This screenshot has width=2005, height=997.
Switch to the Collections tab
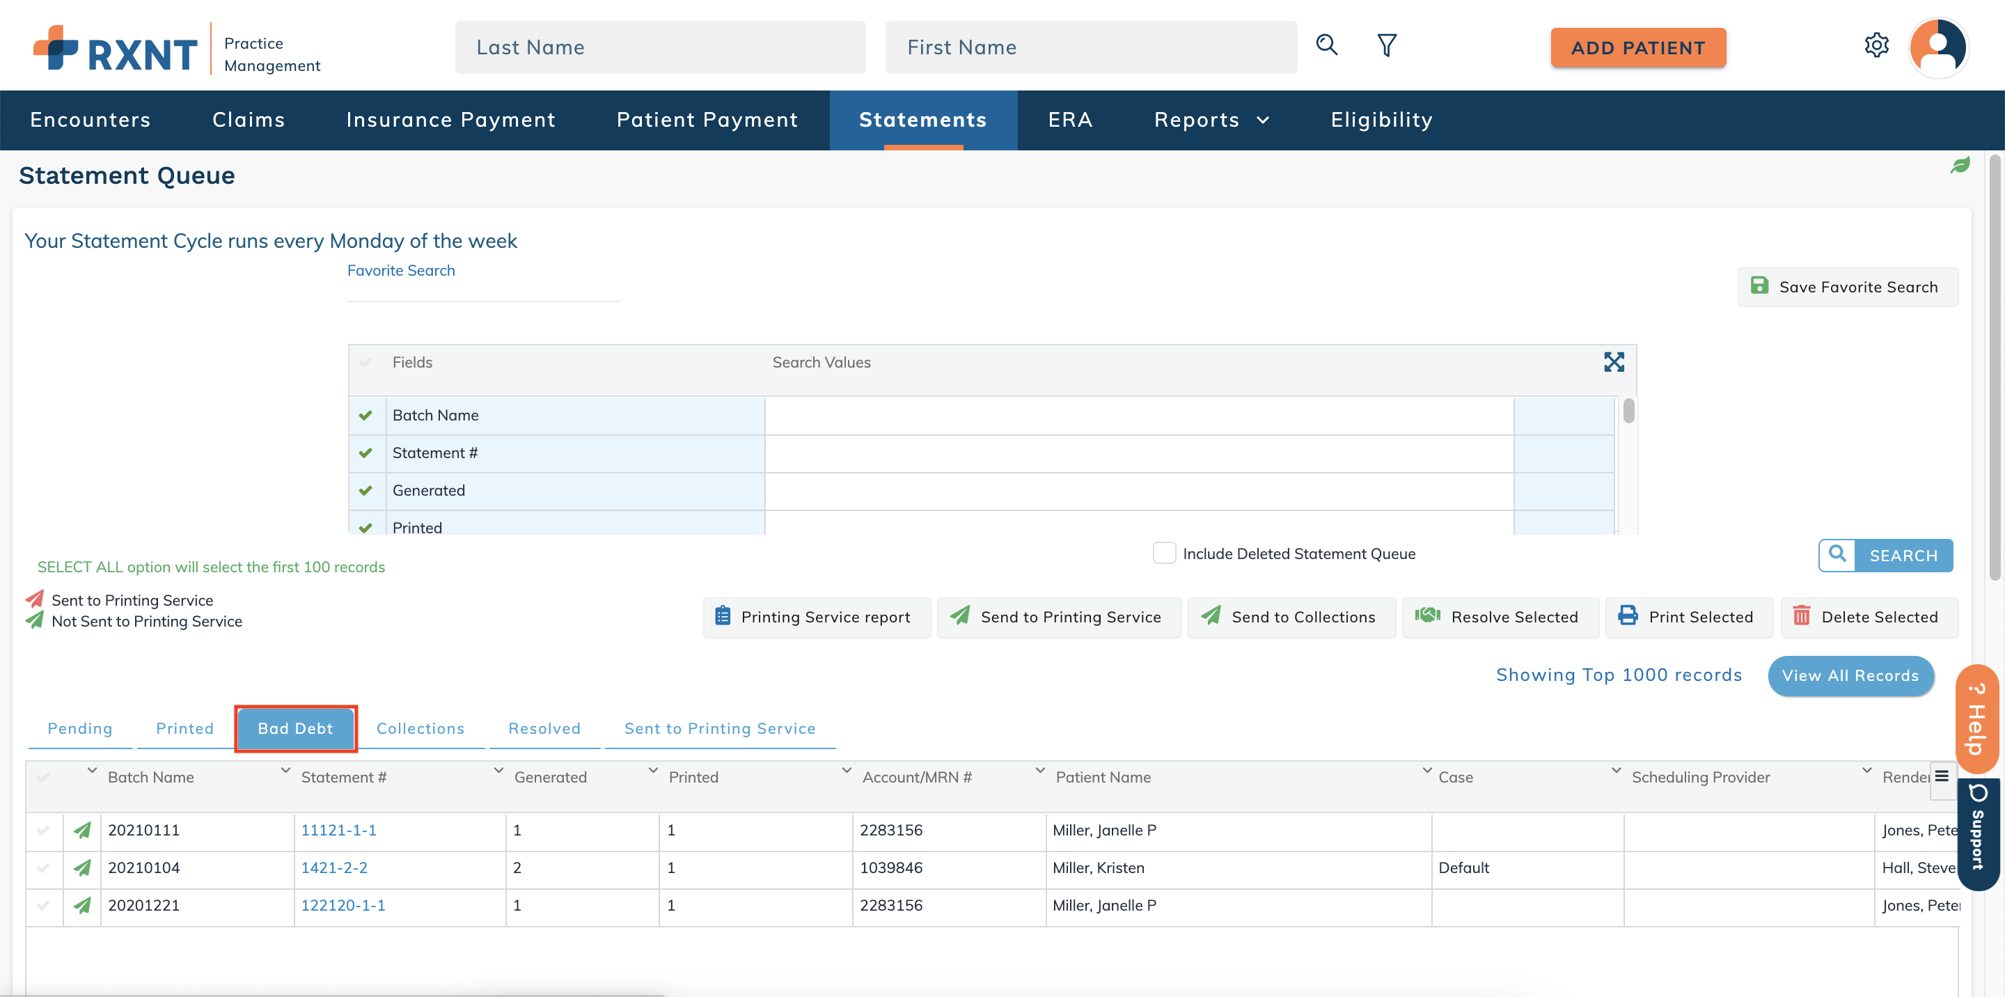click(x=420, y=728)
